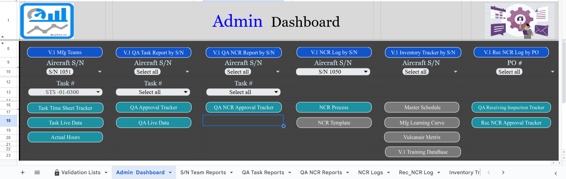
Task: Click the Master Schedule button
Action: 422,108
